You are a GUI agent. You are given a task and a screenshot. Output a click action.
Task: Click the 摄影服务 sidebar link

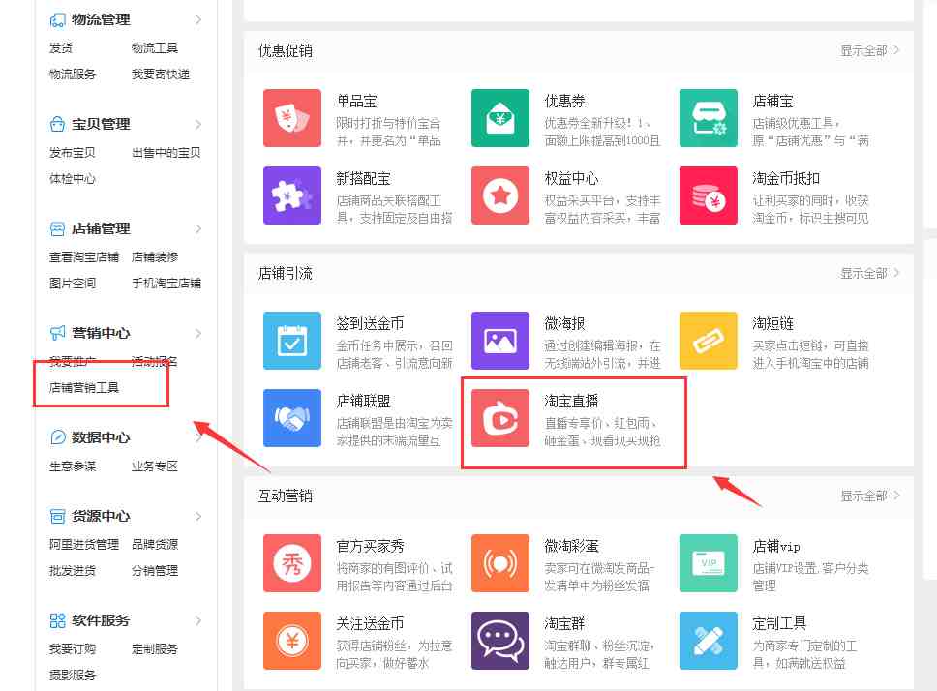(x=73, y=676)
